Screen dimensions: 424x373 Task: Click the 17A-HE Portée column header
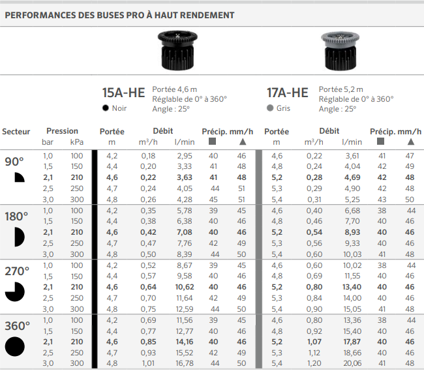click(x=277, y=132)
